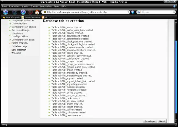
Task: Select the Configuration check step
Action: (24, 27)
